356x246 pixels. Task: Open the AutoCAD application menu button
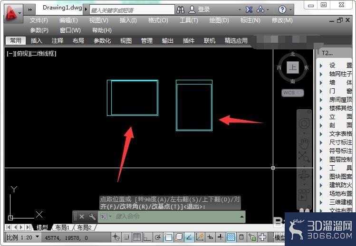(x=13, y=13)
